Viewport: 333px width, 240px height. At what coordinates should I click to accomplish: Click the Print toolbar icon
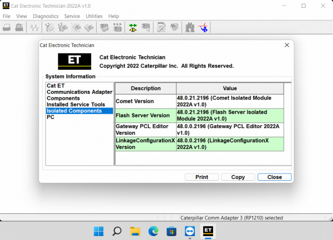[x=7, y=27]
